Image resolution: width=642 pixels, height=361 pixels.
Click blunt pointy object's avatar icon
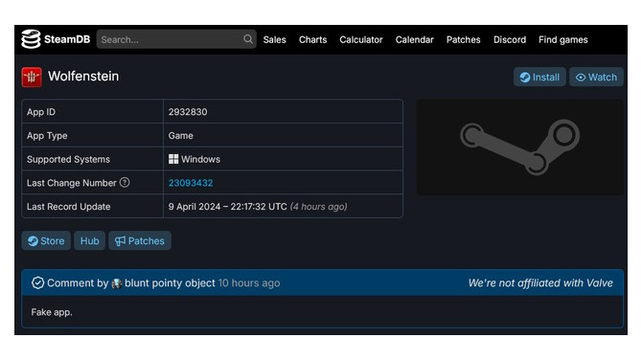tap(117, 283)
